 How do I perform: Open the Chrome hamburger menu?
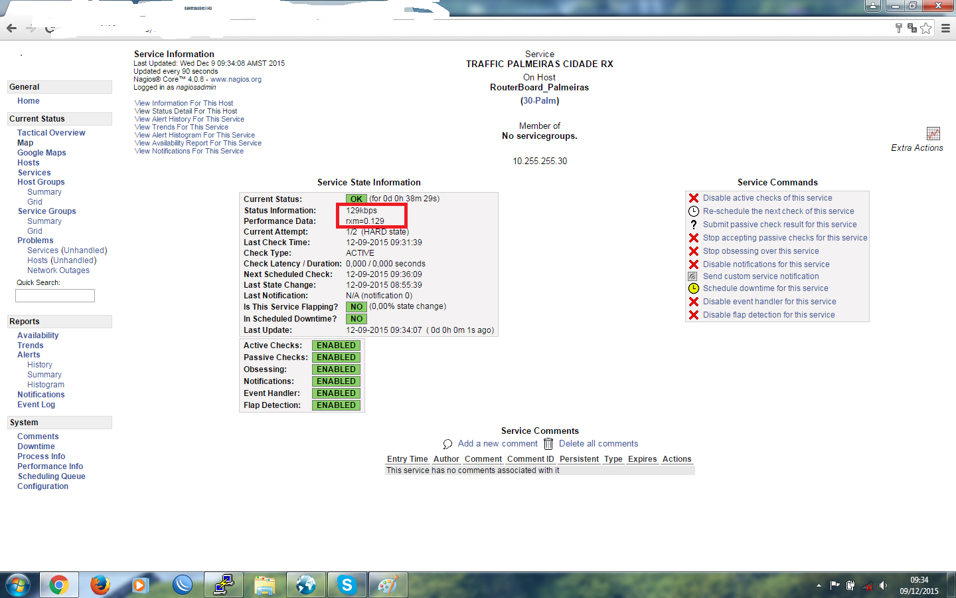(x=945, y=28)
